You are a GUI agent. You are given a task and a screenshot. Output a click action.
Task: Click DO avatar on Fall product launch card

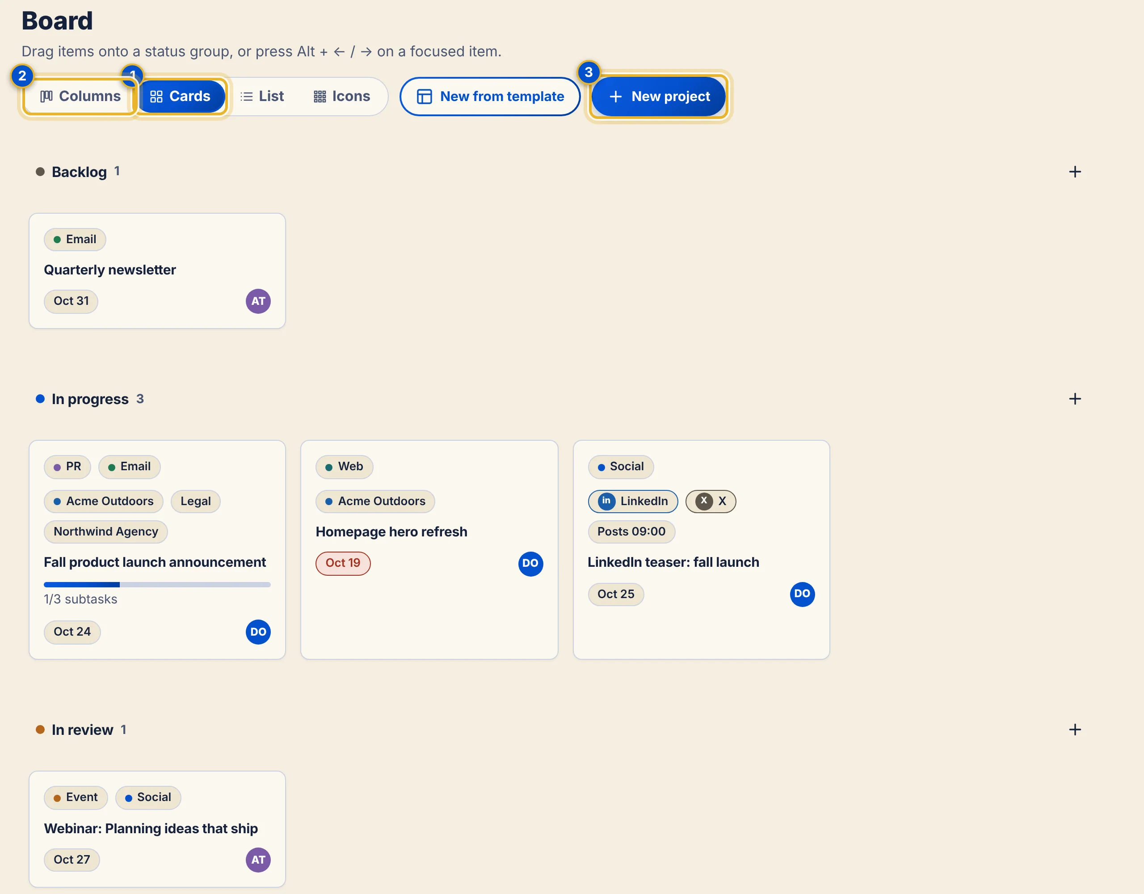click(x=258, y=632)
